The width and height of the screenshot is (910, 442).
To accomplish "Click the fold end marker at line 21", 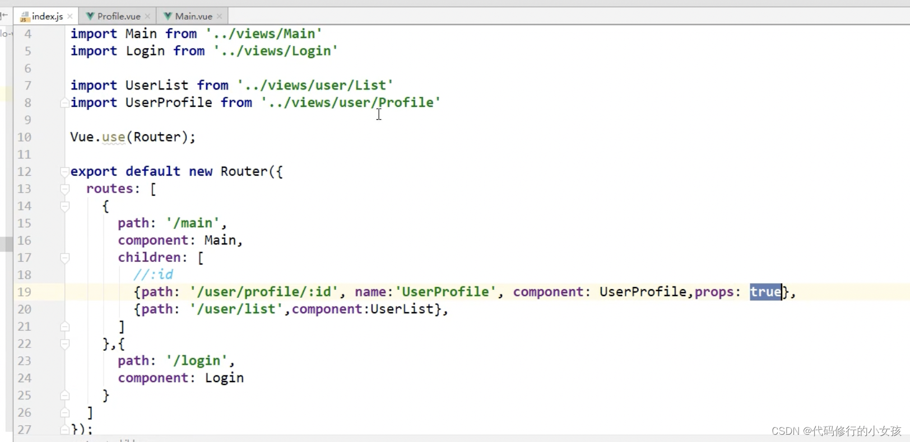I will click(65, 326).
